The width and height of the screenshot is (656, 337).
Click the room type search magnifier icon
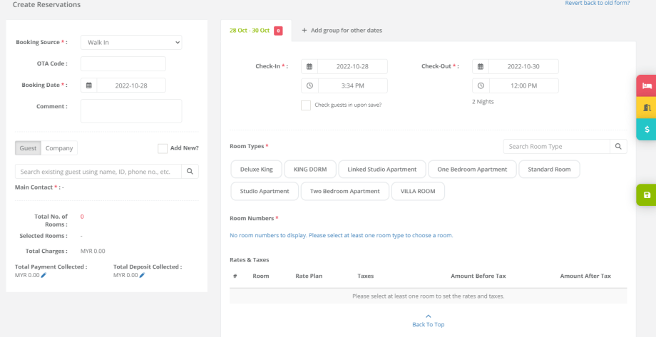pos(618,146)
